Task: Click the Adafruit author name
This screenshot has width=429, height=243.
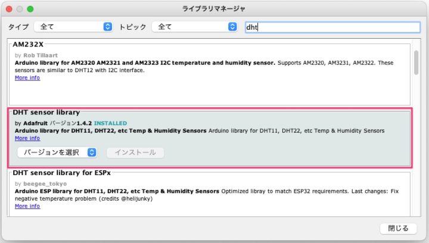Action: [x=37, y=123]
